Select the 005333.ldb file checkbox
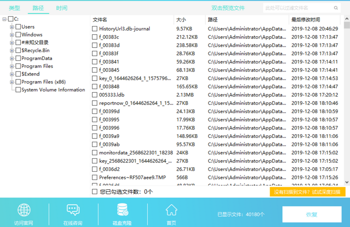The image size is (350, 227). [94, 95]
